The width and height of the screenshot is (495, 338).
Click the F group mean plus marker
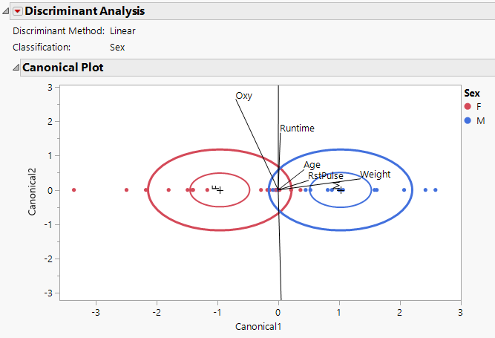220,191
